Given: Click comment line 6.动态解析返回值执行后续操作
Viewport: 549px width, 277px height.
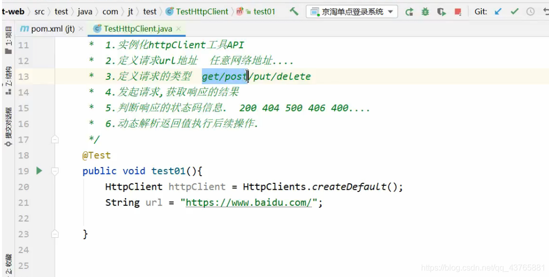Looking at the screenshot, I should (181, 123).
